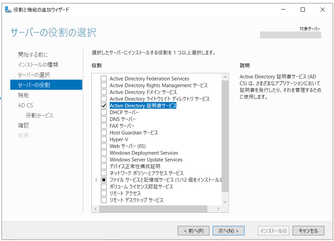The image size is (334, 241).
Task: Toggle ファイル サービスと記憶域サービス checkbox
Action: pos(104,180)
